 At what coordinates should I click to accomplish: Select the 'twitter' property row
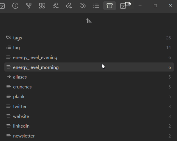[x=89, y=106]
